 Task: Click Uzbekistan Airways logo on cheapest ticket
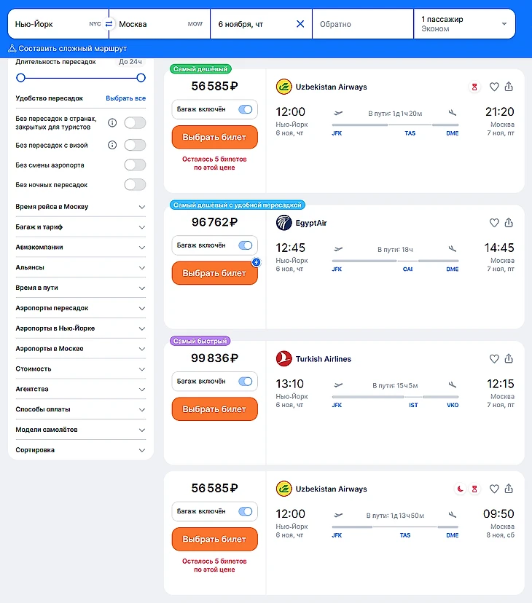coord(283,87)
